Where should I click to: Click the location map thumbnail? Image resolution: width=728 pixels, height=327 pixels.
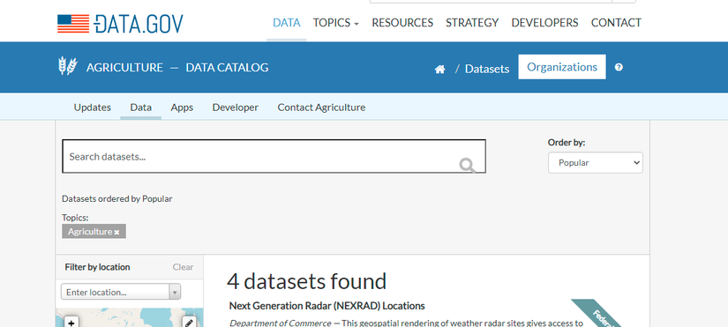(x=130, y=317)
